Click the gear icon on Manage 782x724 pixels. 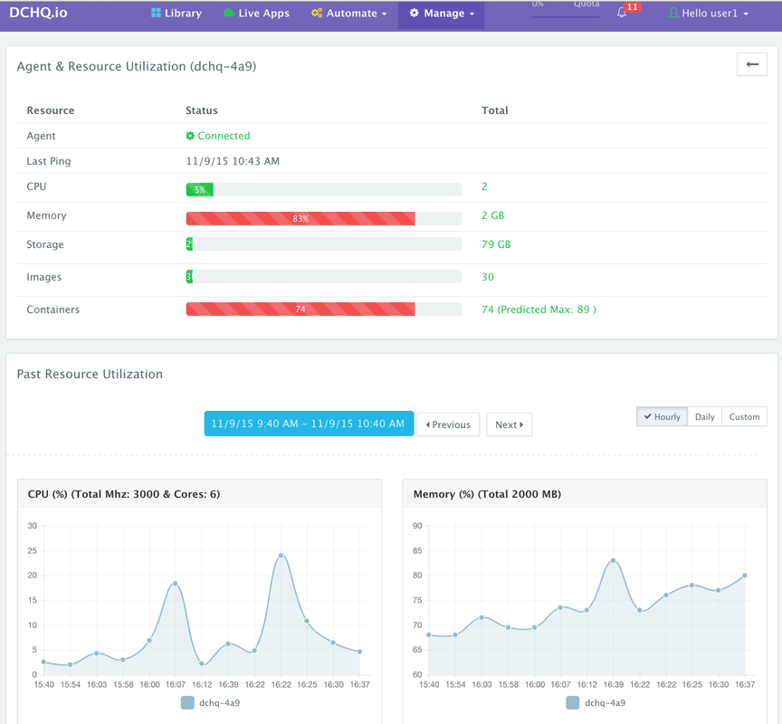pos(416,14)
